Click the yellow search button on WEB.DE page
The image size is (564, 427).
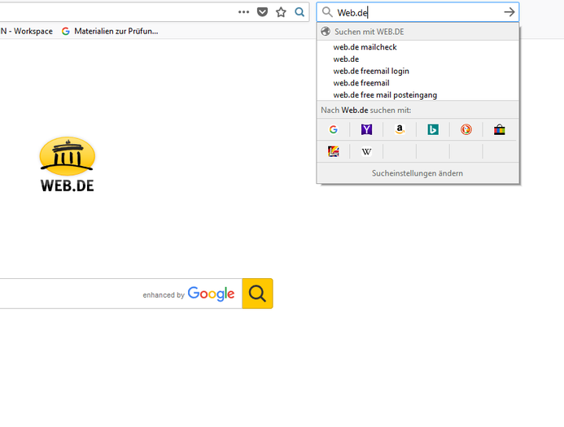pyautogui.click(x=257, y=294)
